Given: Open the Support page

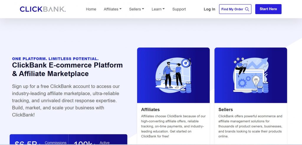Looking at the screenshot, I should point(179,9).
